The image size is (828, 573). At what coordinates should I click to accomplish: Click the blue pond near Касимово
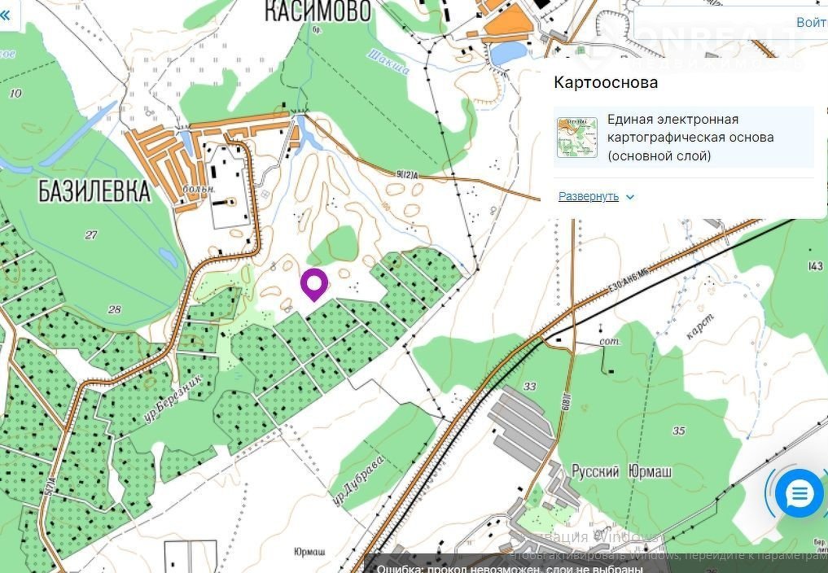tap(508, 53)
